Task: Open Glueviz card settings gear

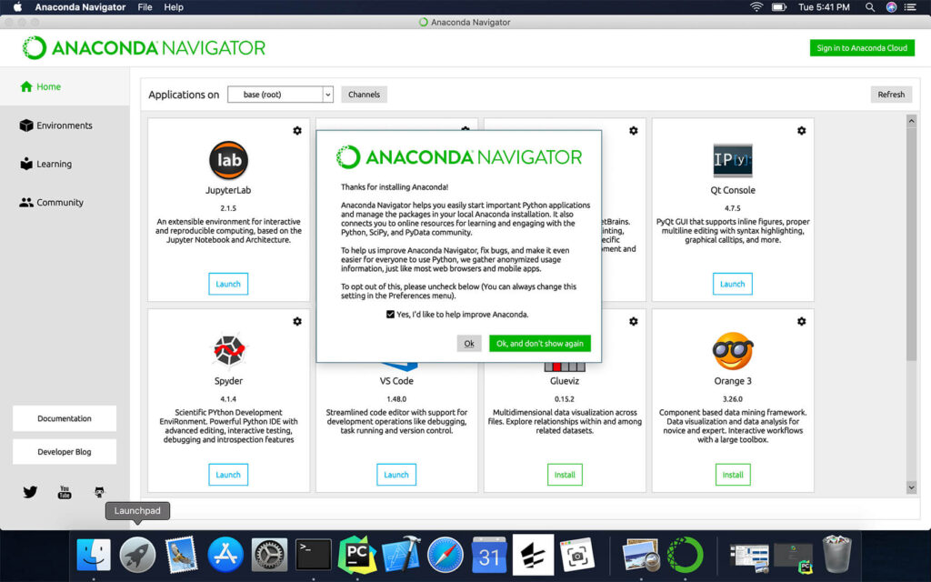Action: click(x=634, y=321)
